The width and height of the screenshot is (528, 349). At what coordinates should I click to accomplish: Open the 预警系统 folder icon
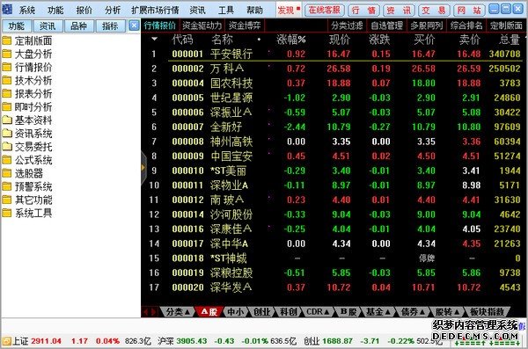coord(7,186)
